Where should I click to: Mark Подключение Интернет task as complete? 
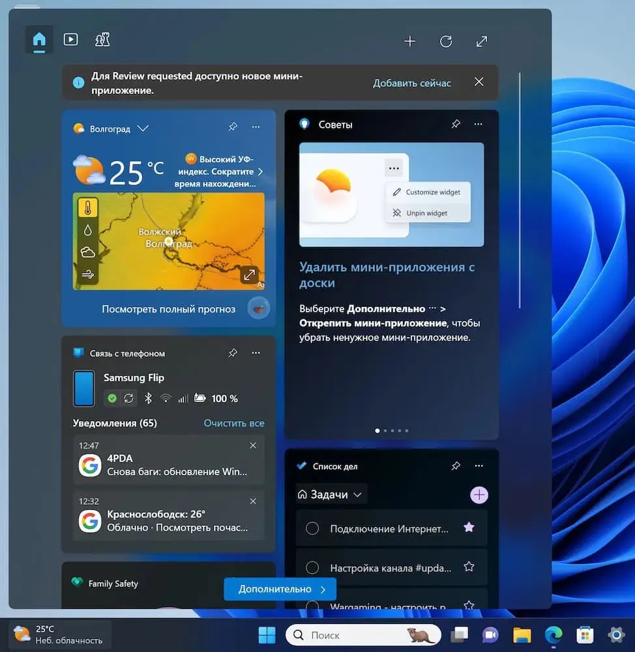coord(312,528)
